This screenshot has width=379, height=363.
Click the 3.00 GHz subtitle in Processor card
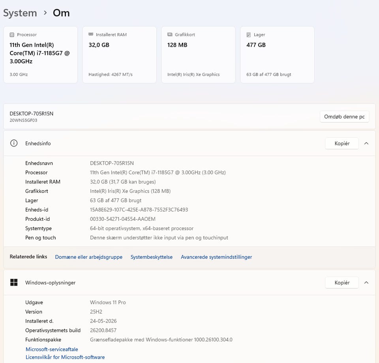point(19,75)
